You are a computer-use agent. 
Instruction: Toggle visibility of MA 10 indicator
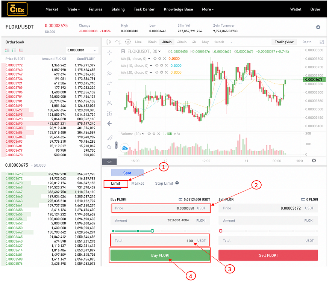point(157,66)
